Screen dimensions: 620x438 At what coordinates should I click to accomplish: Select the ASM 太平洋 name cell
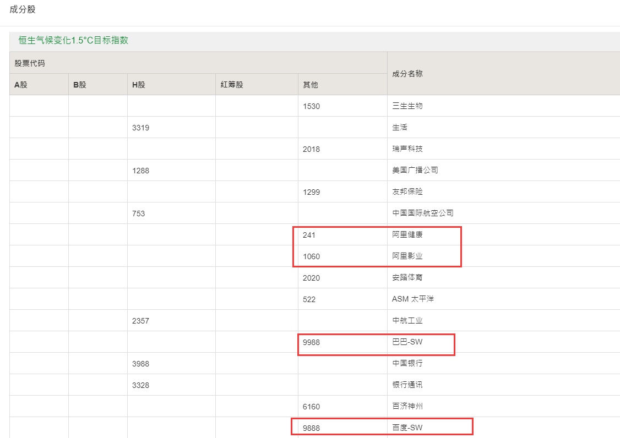coord(413,299)
